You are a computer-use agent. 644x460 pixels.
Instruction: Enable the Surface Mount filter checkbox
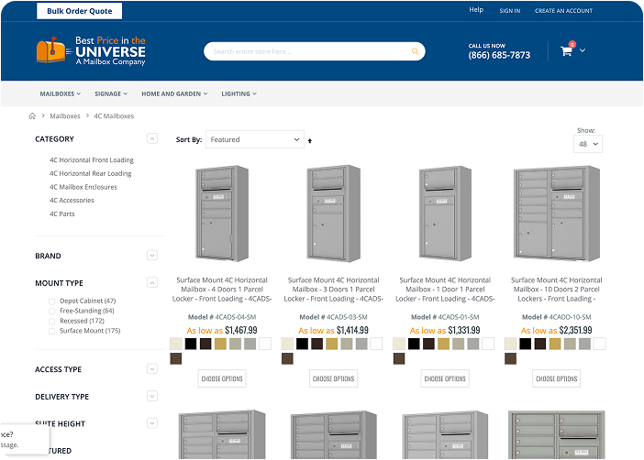click(x=51, y=331)
